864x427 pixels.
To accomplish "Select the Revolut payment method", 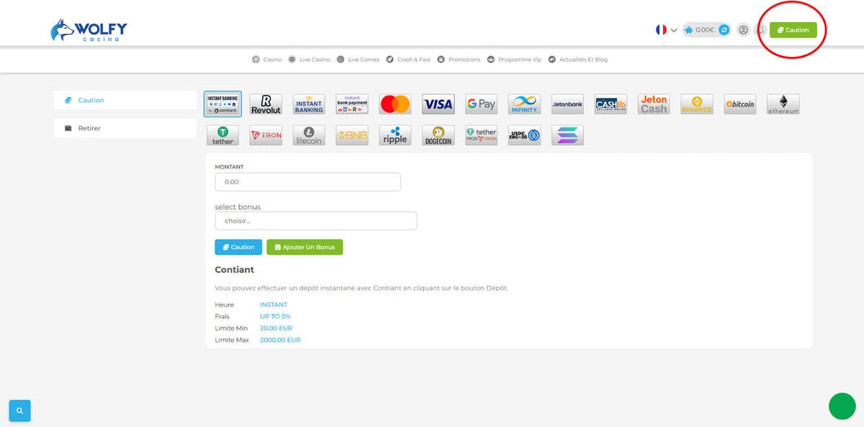I will point(266,104).
